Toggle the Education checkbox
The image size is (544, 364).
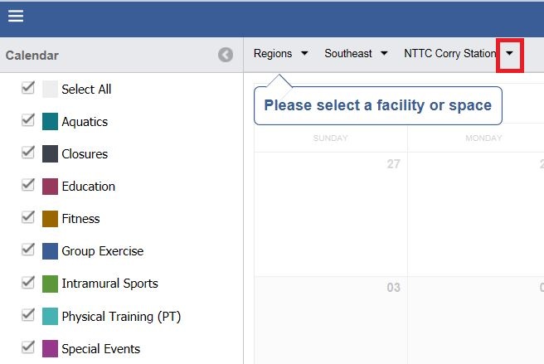tap(28, 185)
